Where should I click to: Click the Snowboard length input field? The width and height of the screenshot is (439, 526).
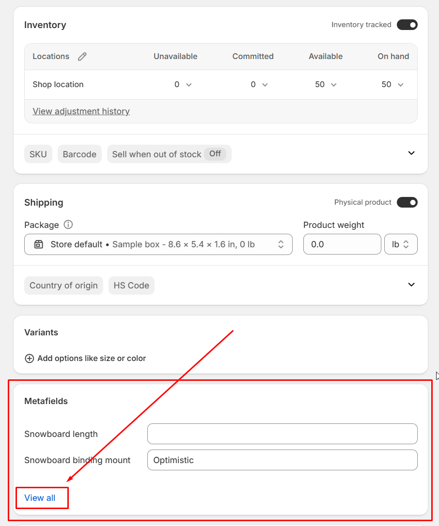pyautogui.click(x=282, y=434)
